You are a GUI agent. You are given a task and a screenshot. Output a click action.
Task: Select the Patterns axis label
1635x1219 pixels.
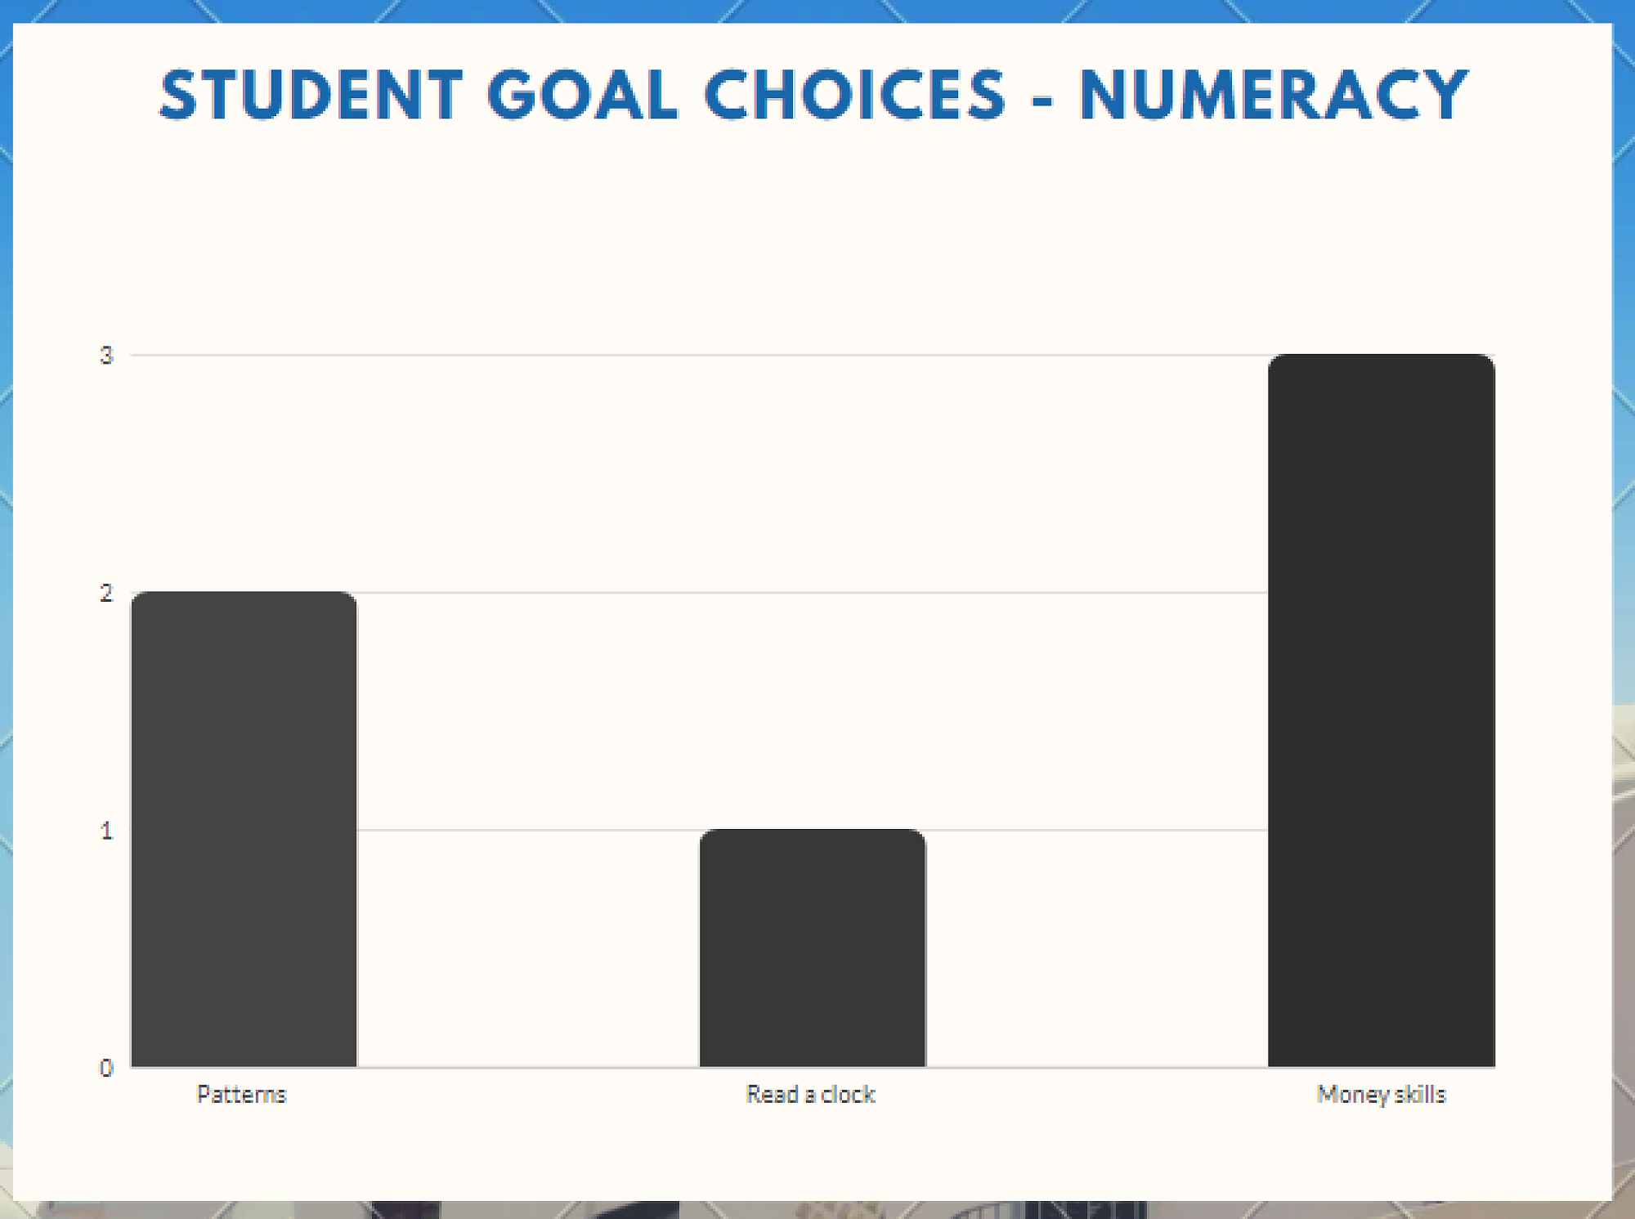coord(242,1095)
